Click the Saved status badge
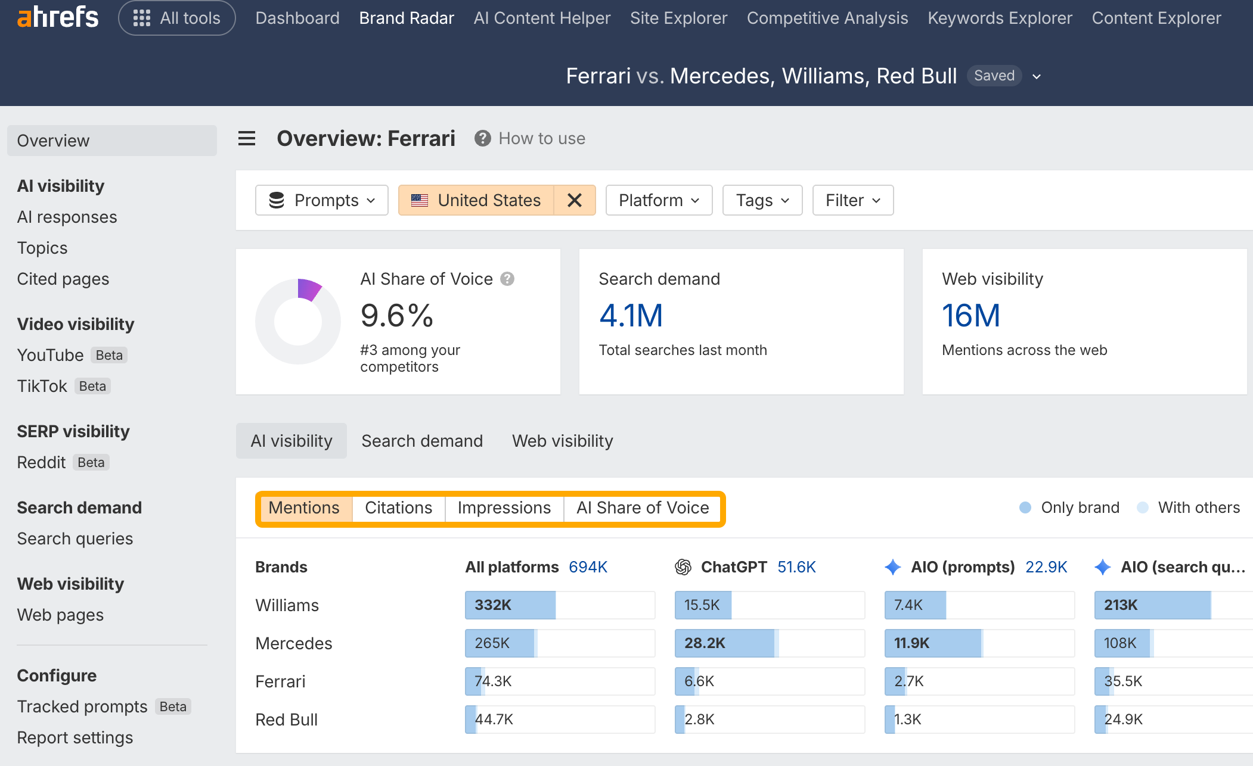Screen dimensions: 1253x766 pyautogui.click(x=994, y=76)
